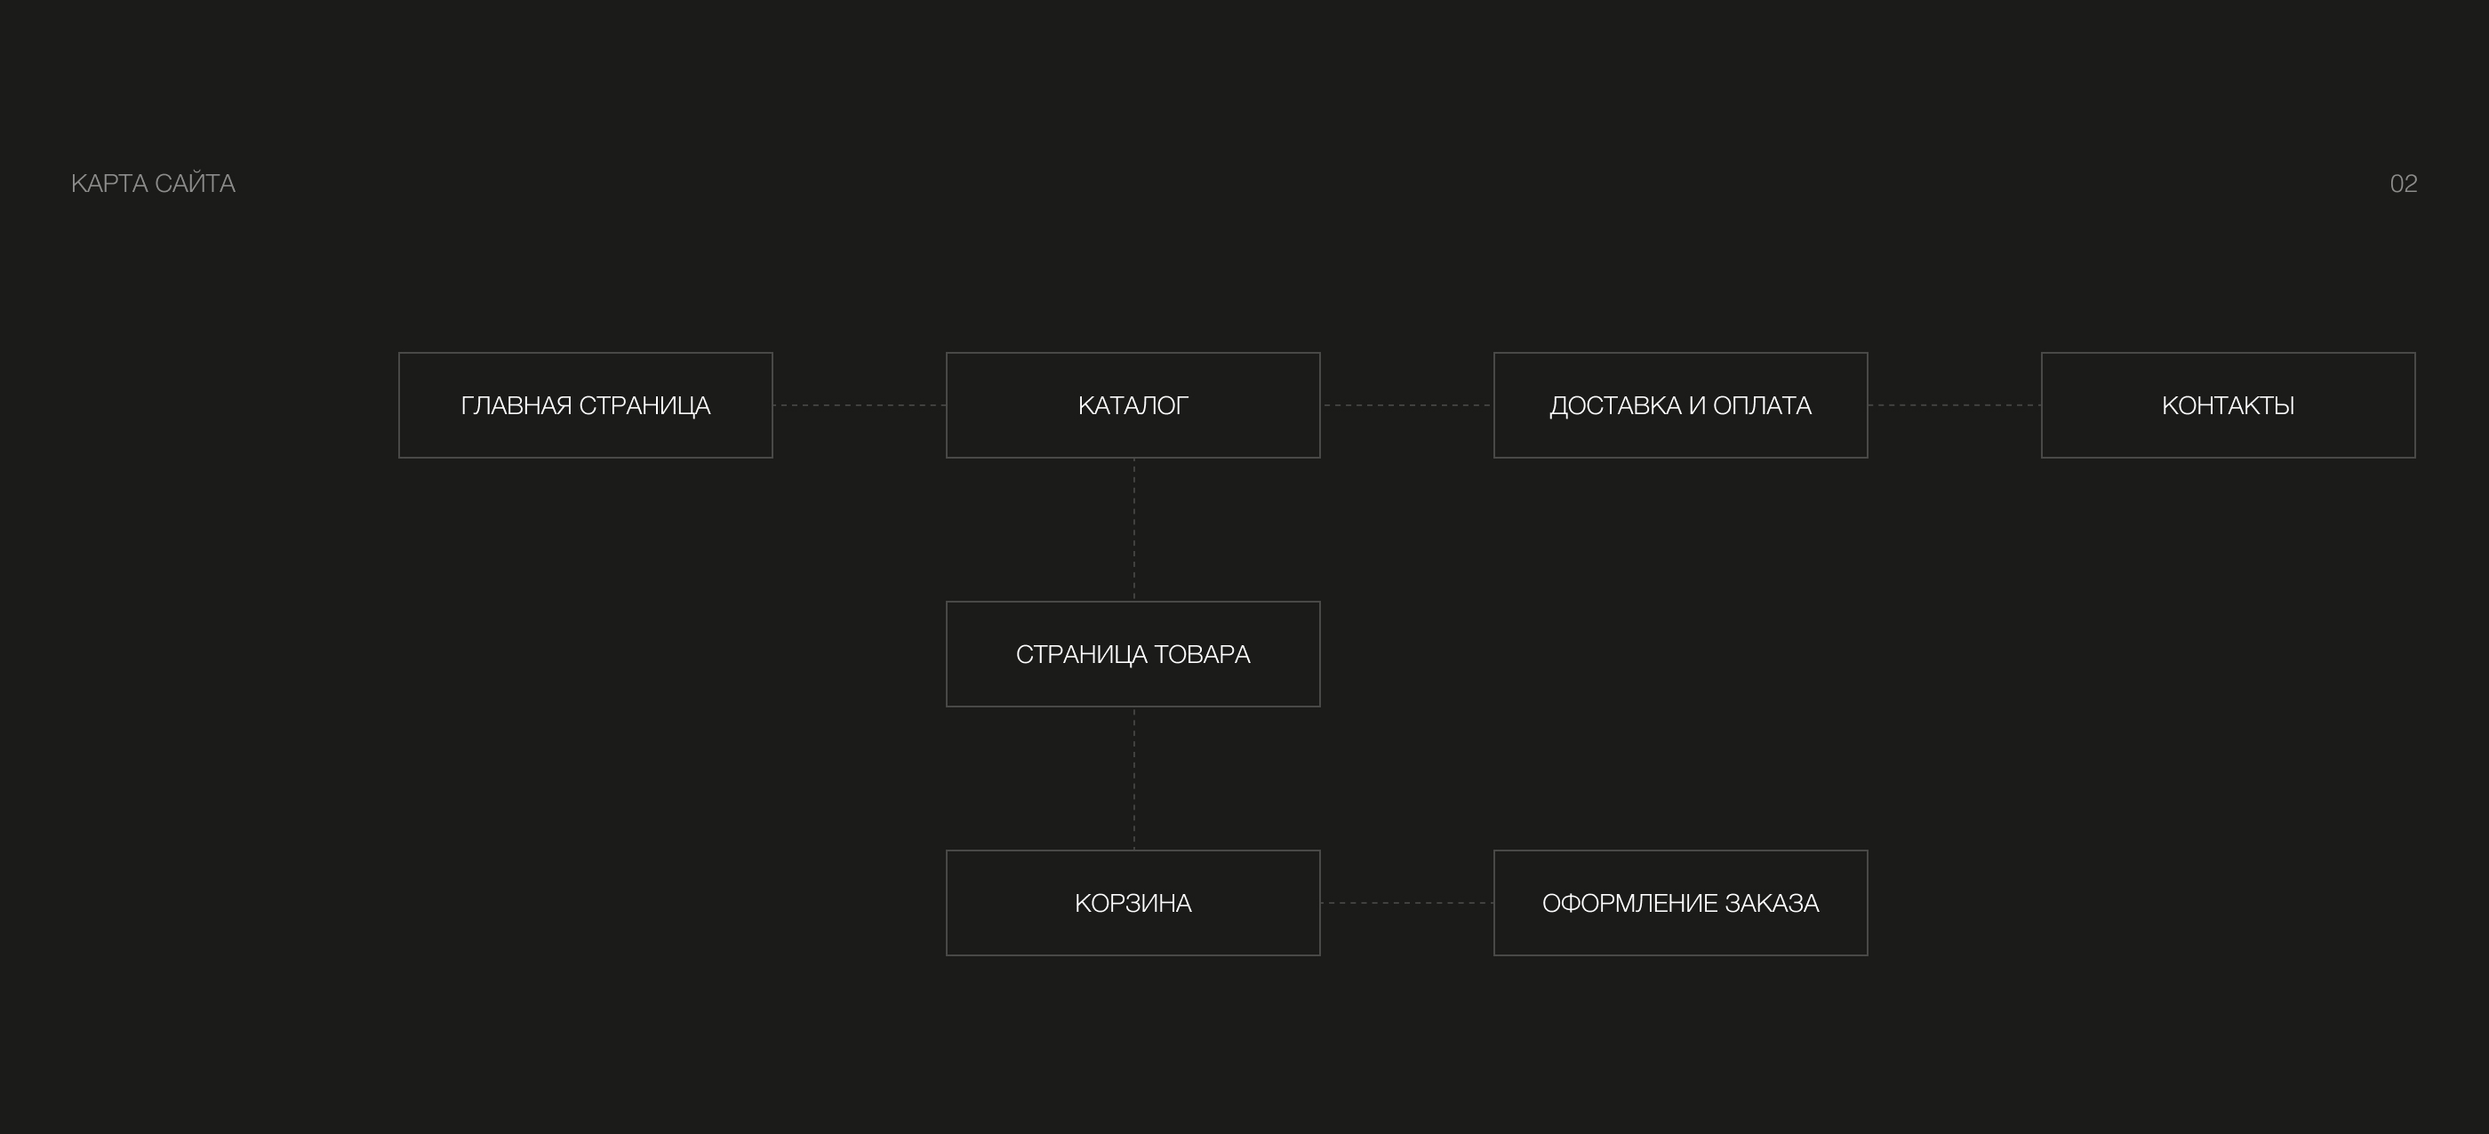Screen dimensions: 2489x1134
Task: Click vertical connector between СТРАНИЦА ТОВАРА and КОРЗИНА
Action: tap(1133, 779)
